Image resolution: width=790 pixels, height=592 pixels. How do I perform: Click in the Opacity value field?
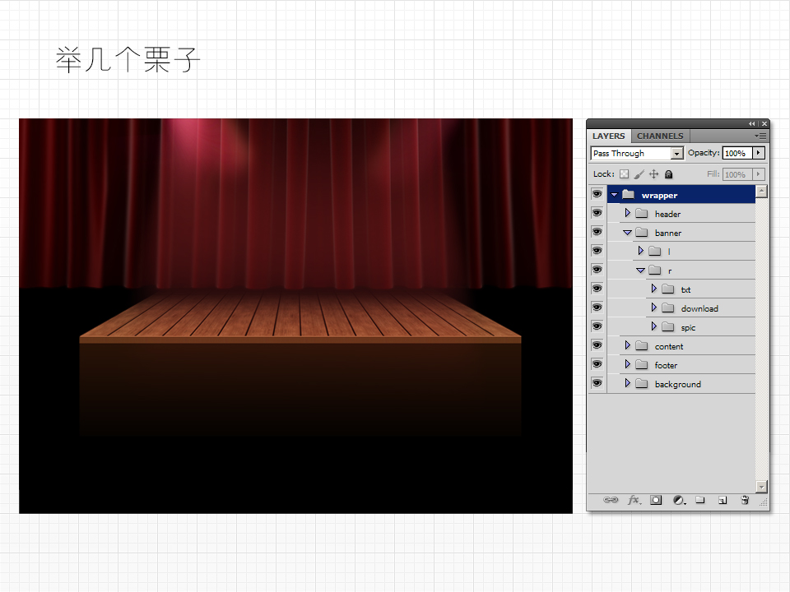click(735, 153)
